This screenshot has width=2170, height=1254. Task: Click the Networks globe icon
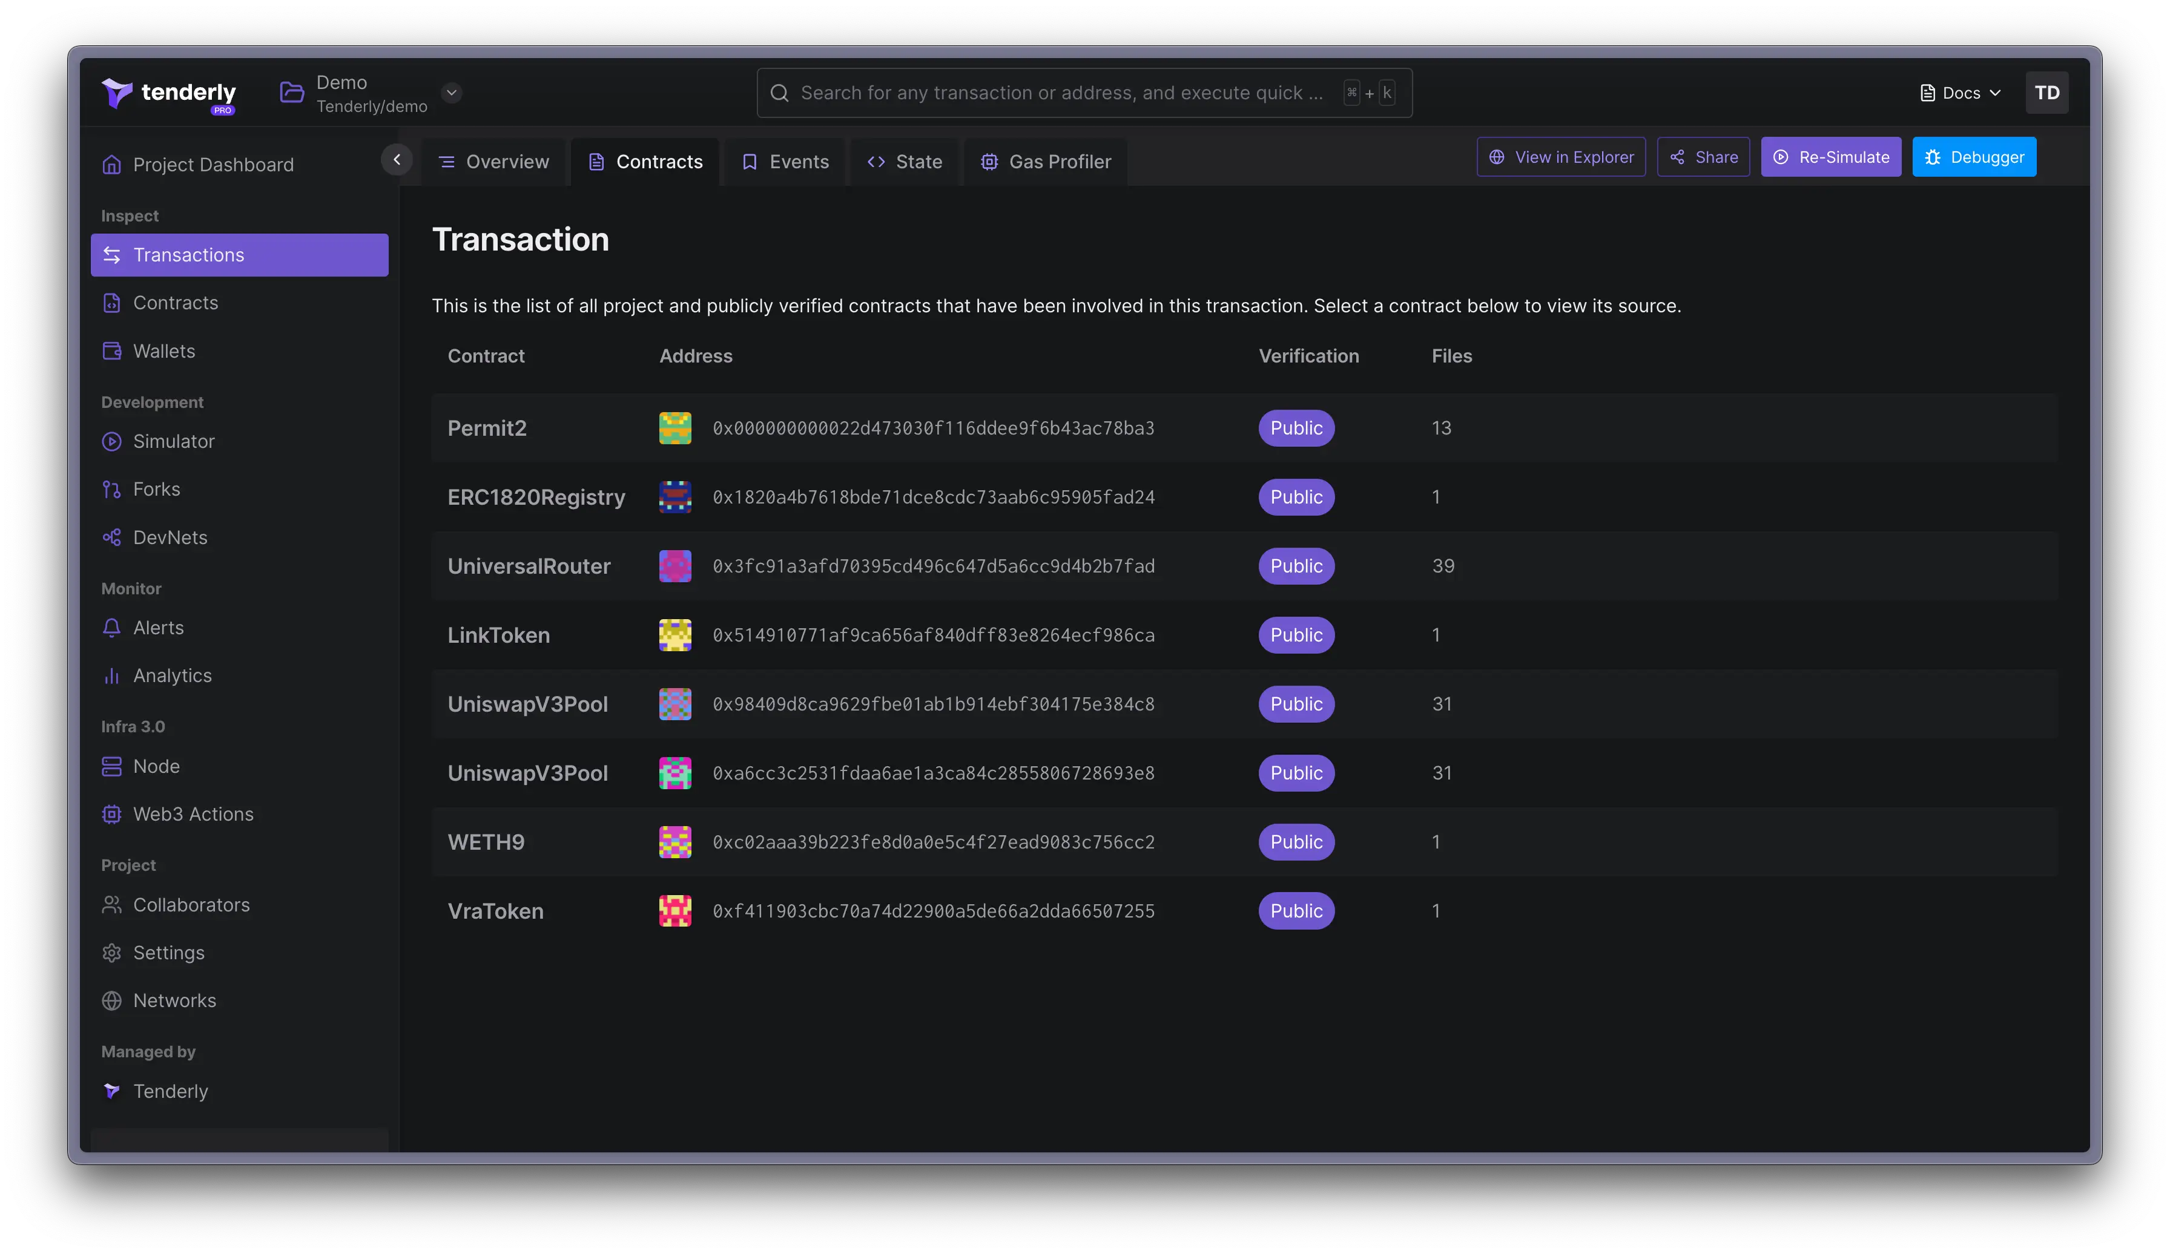click(x=112, y=1001)
